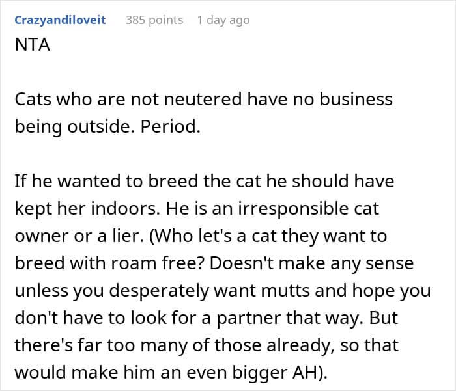The image size is (456, 391).
Task: Click the word "mutts" in the comment
Action: [x=298, y=290]
